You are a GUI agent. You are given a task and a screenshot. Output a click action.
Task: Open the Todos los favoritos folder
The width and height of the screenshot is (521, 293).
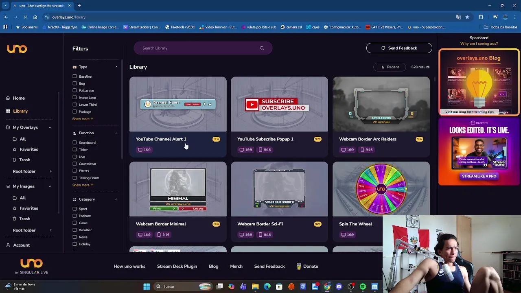coord(500,27)
